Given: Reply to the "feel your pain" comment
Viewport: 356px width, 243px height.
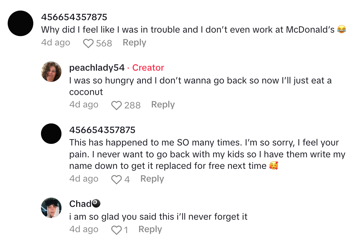Looking at the screenshot, I should [152, 179].
